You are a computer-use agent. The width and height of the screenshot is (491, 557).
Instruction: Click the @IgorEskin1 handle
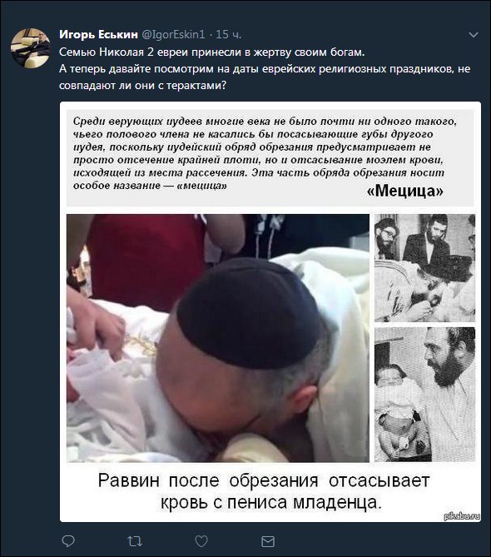(173, 34)
